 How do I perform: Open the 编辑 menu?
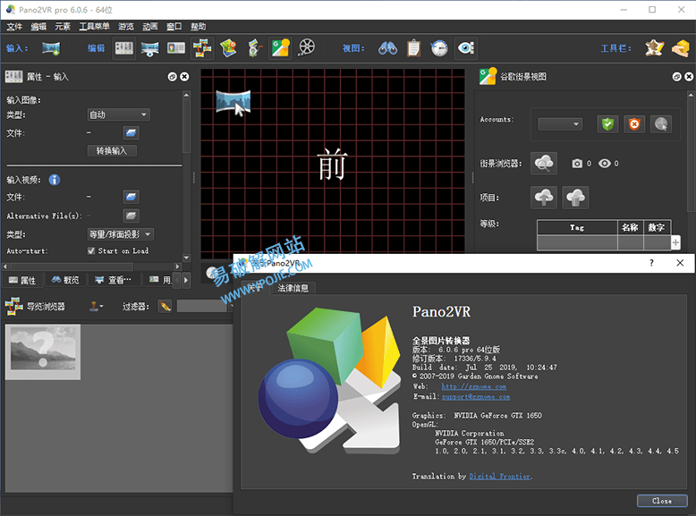point(38,27)
